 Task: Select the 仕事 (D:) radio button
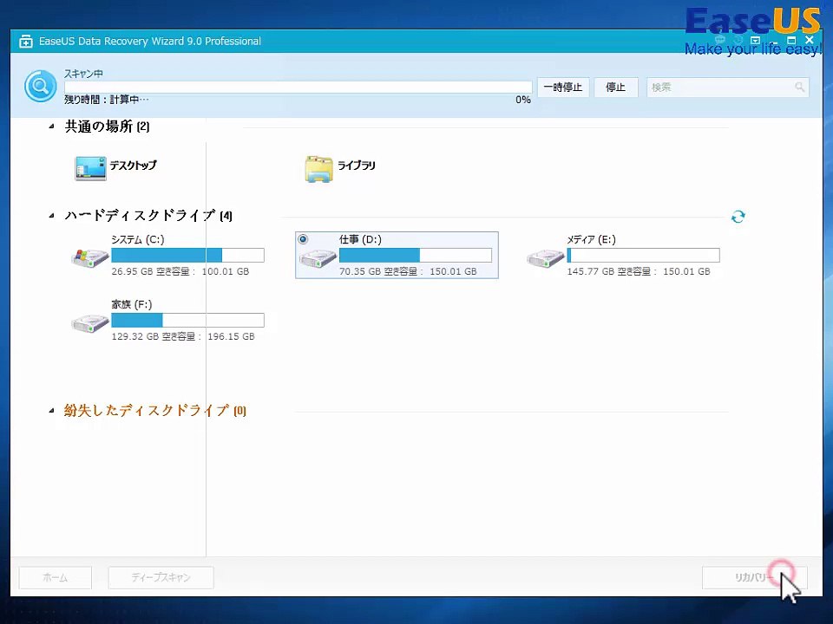tap(303, 239)
